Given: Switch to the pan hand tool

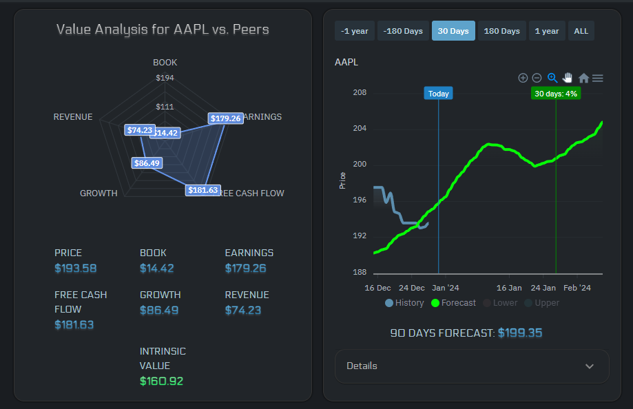Looking at the screenshot, I should pyautogui.click(x=567, y=78).
